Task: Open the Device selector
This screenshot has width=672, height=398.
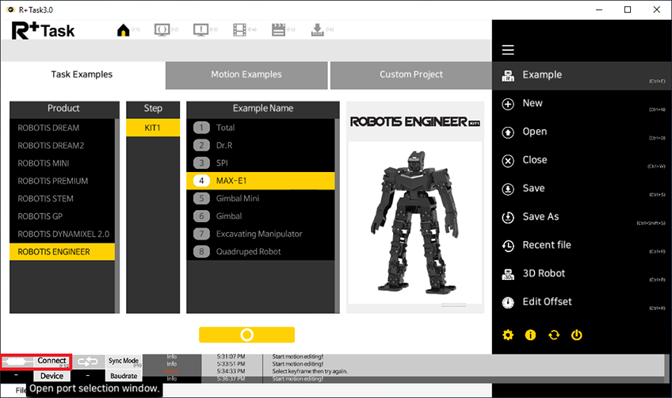Action: click(52, 376)
